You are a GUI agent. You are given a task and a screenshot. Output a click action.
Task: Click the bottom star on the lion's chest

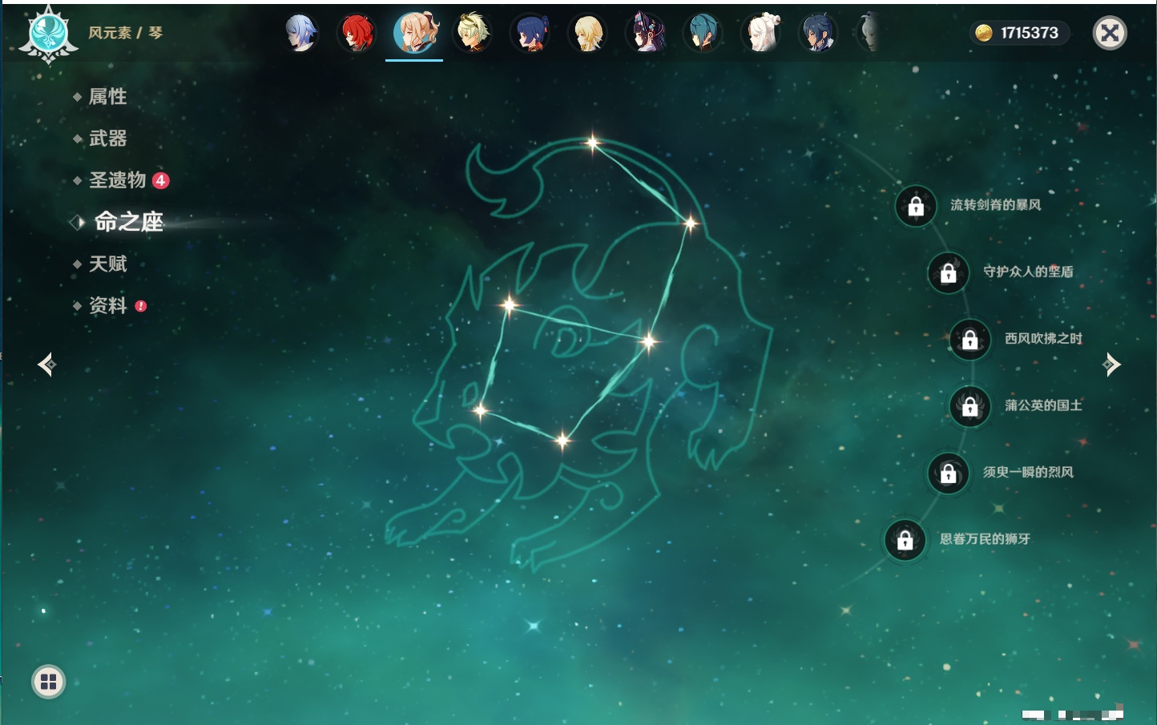(x=562, y=440)
